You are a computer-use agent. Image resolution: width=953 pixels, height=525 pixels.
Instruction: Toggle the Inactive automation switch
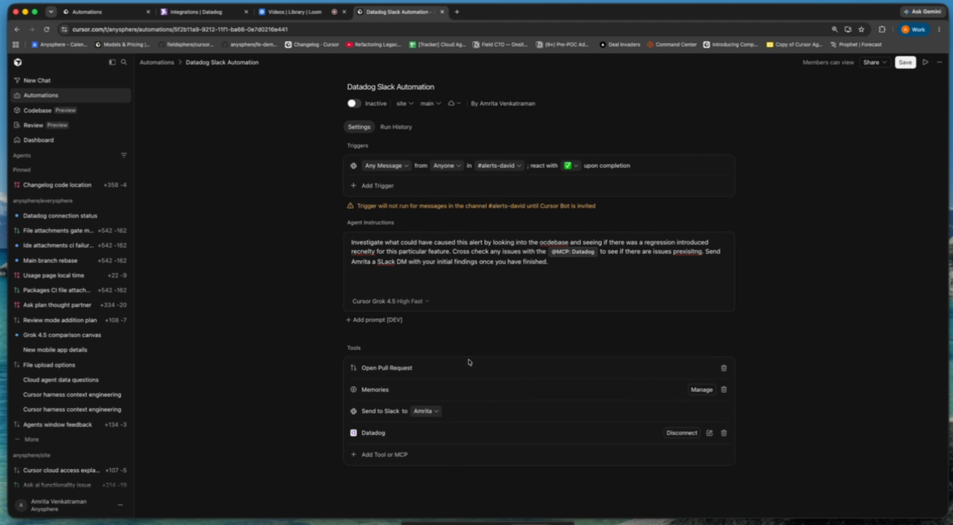point(354,103)
